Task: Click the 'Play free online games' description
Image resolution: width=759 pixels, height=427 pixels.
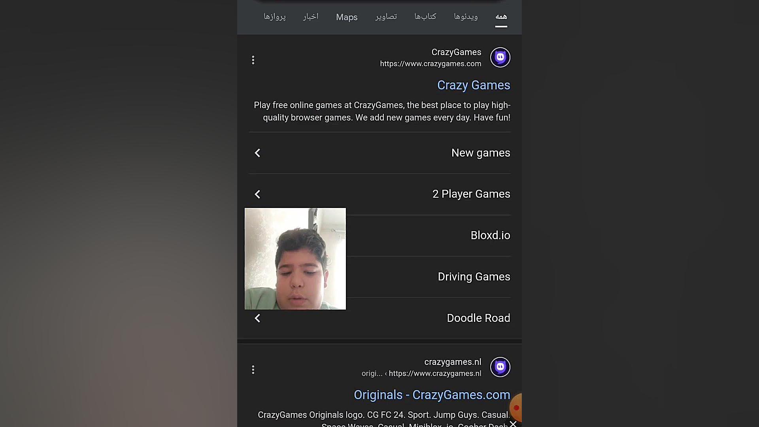Action: pos(382,111)
